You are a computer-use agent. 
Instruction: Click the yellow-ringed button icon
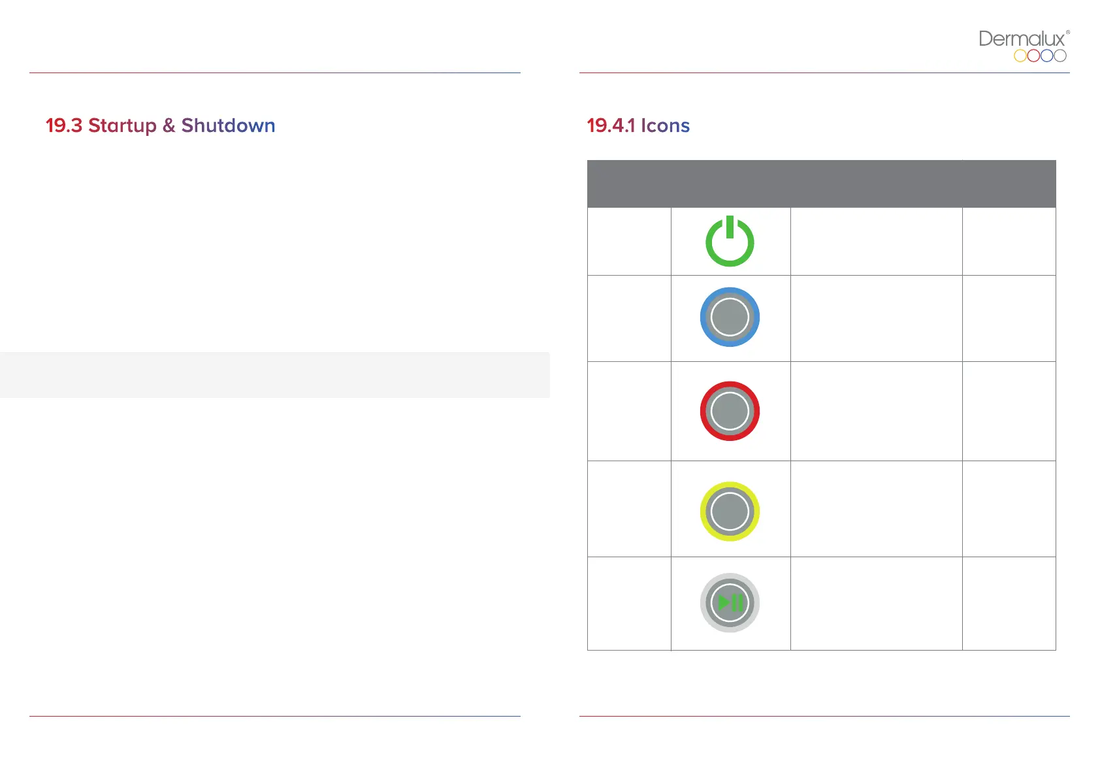(x=730, y=511)
